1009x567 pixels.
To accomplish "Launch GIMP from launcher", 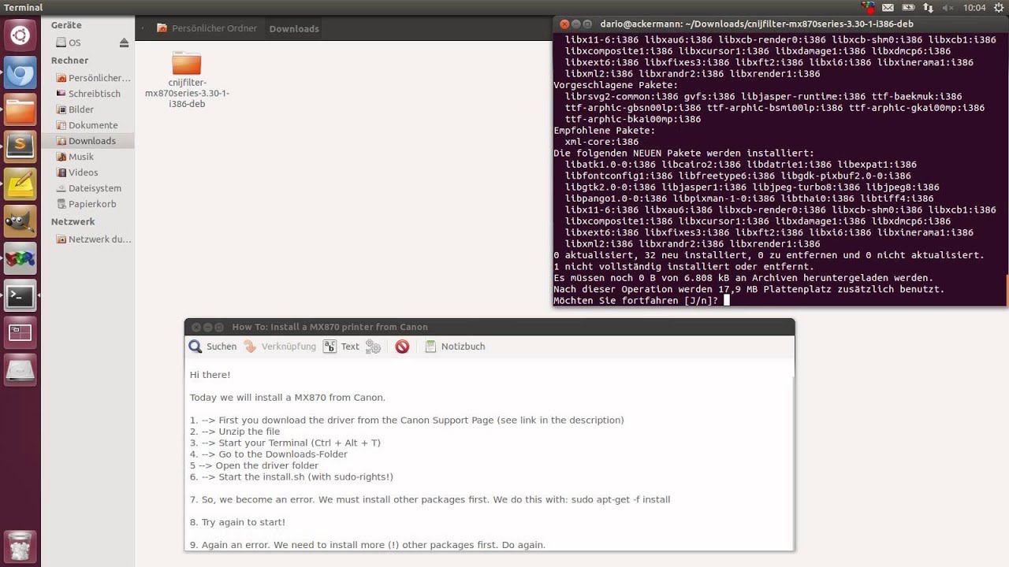I will coord(20,222).
